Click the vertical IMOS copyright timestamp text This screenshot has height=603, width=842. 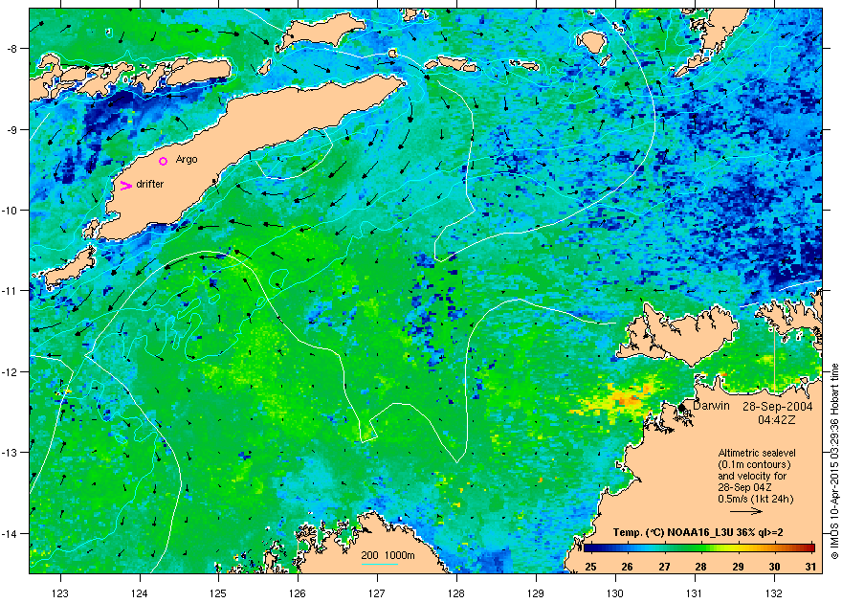tap(834, 461)
